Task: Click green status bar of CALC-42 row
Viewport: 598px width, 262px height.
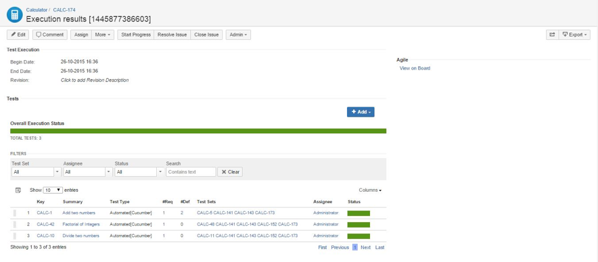Action: click(359, 225)
